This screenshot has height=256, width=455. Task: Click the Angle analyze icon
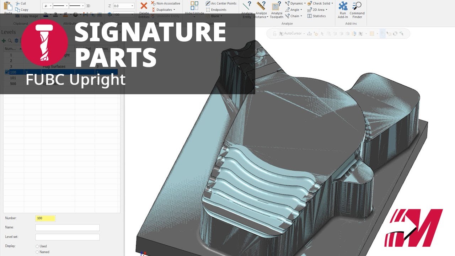click(x=287, y=10)
